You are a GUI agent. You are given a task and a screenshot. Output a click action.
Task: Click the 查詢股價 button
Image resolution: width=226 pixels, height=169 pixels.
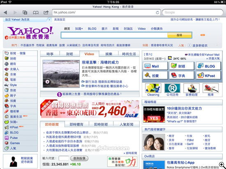[x=79, y=158]
